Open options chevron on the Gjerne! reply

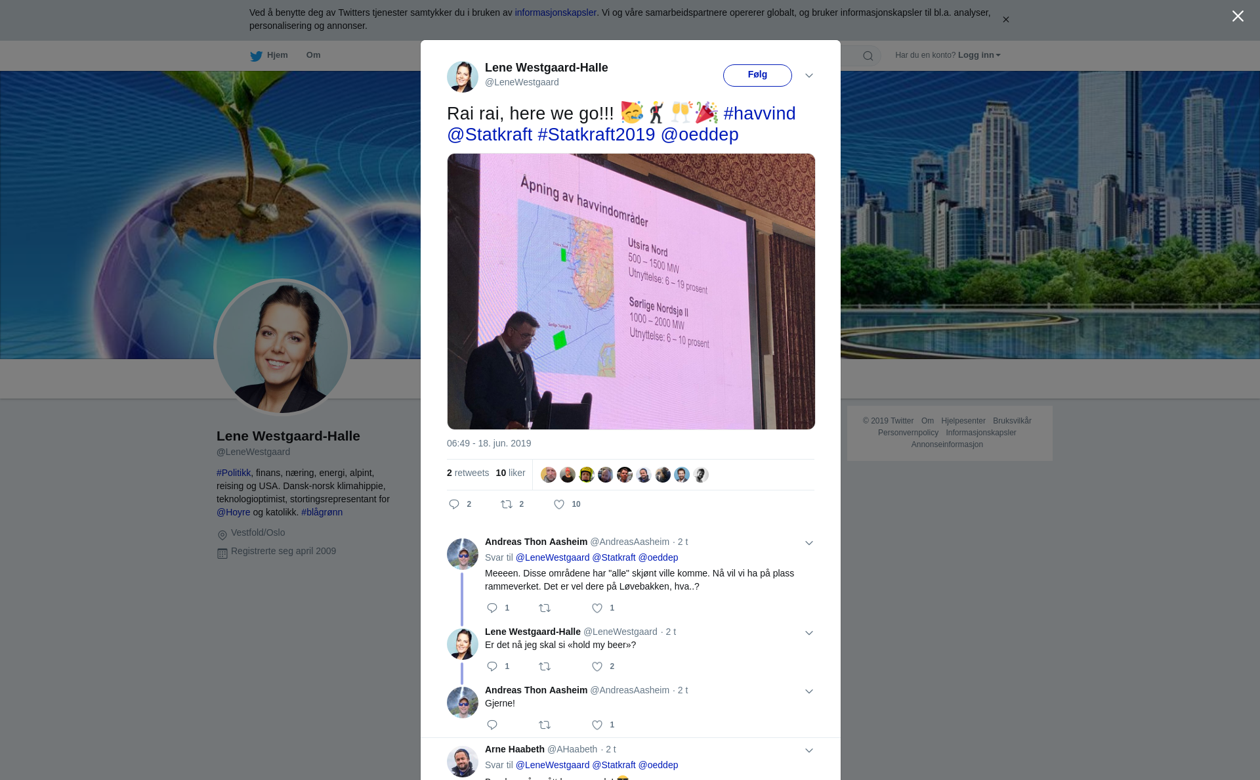808,691
